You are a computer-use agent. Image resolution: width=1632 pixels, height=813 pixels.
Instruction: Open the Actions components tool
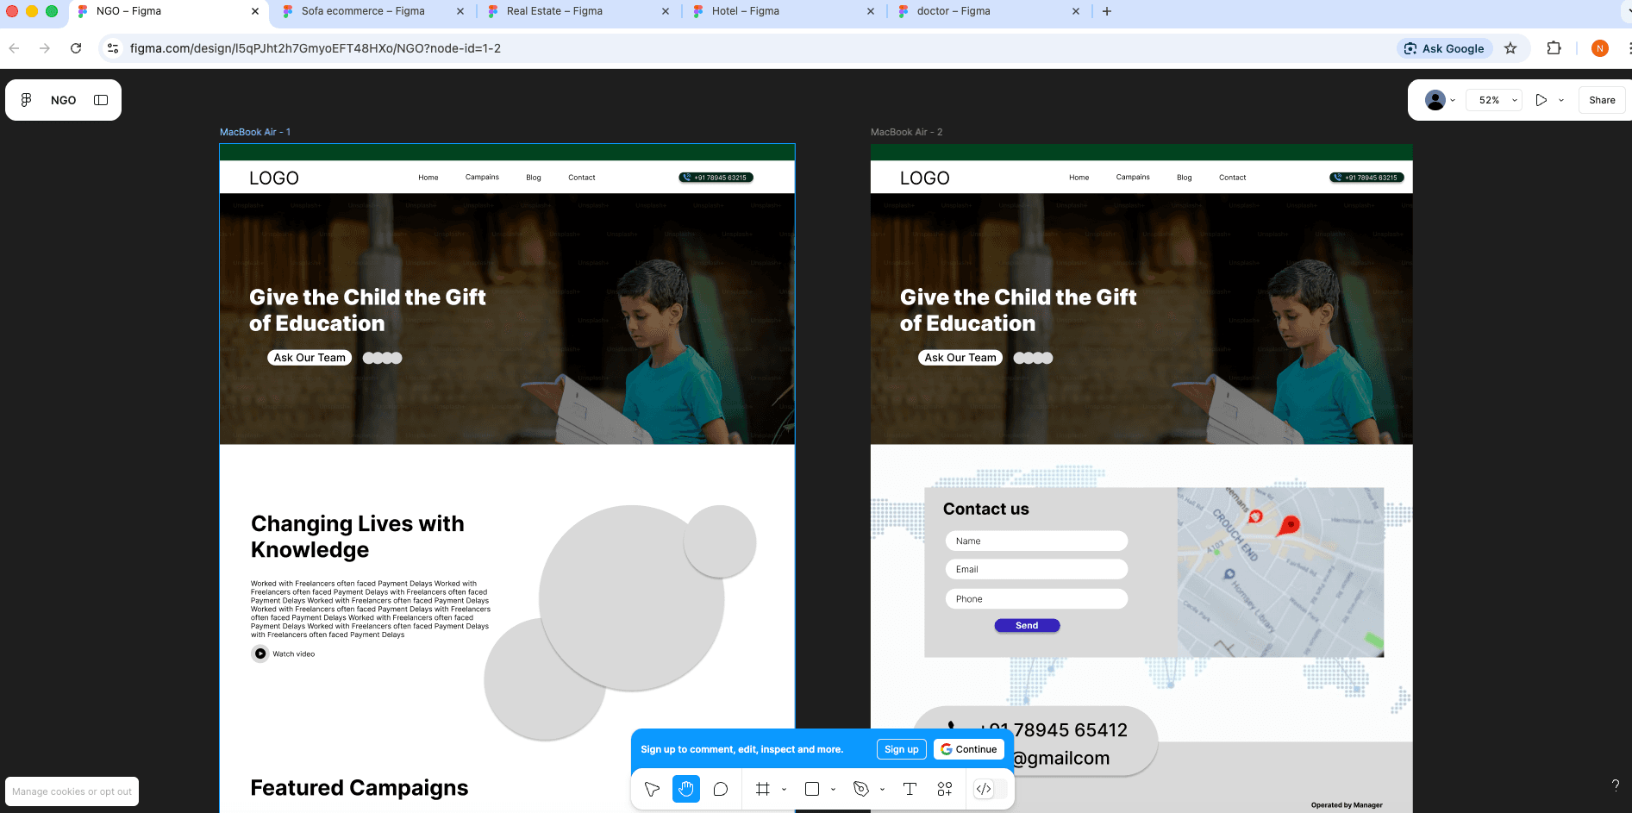click(945, 789)
